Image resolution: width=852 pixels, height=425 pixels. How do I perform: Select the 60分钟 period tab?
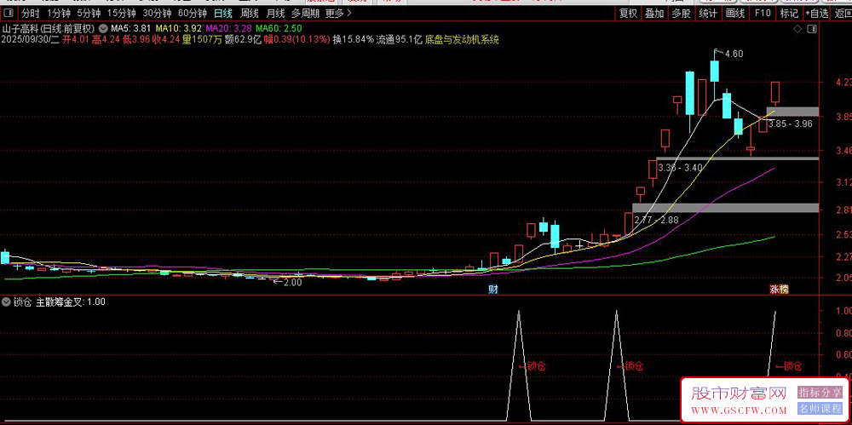tap(193, 13)
